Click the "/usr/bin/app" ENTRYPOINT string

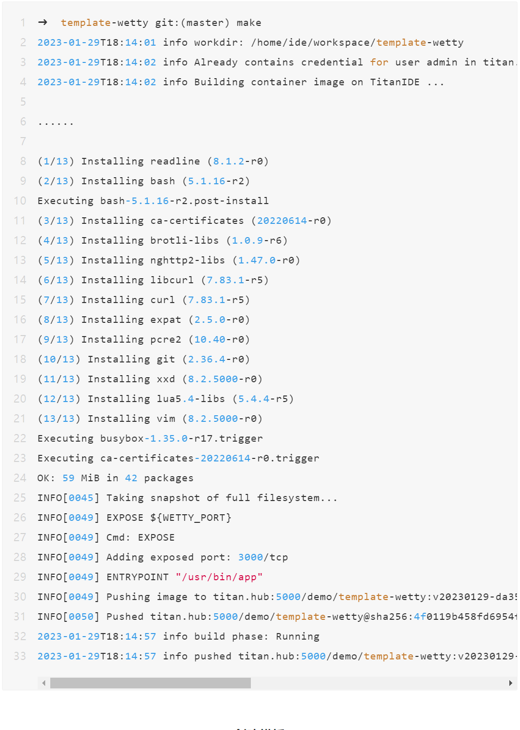[x=219, y=577]
